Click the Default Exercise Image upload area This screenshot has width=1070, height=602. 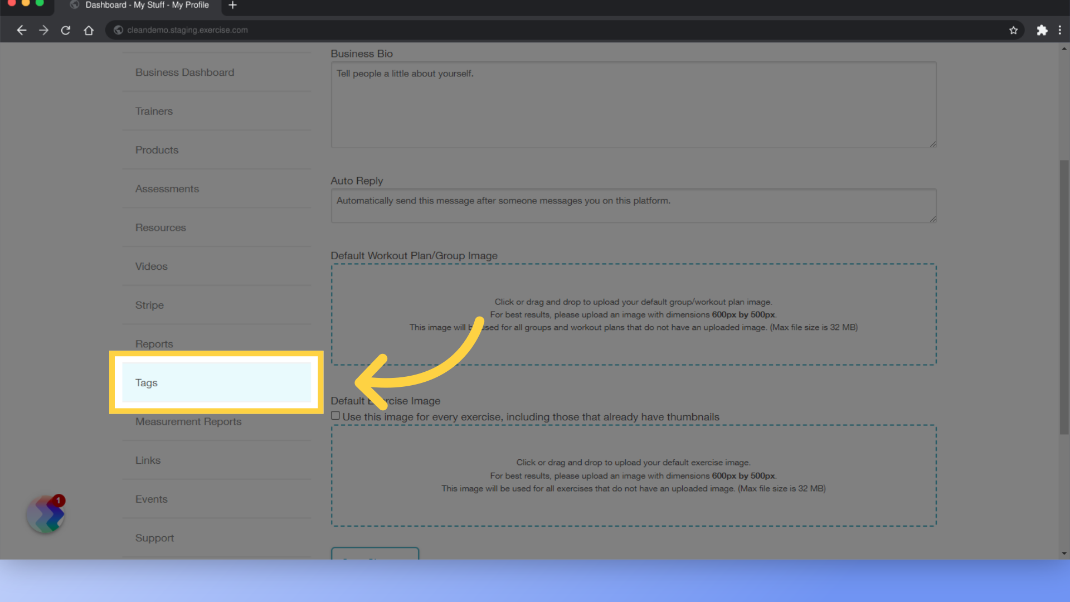click(x=634, y=475)
